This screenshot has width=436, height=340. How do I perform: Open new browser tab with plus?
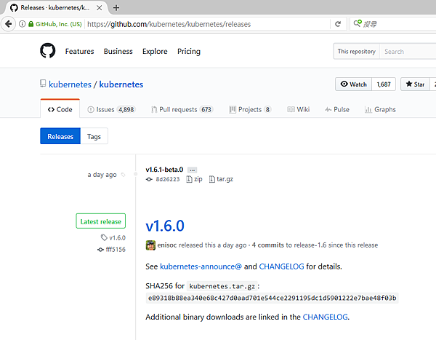pyautogui.click(x=116, y=8)
